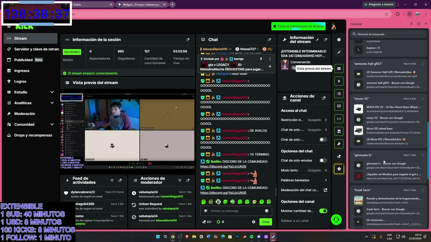
Task: Pop out the Chat panel
Action: (269, 40)
